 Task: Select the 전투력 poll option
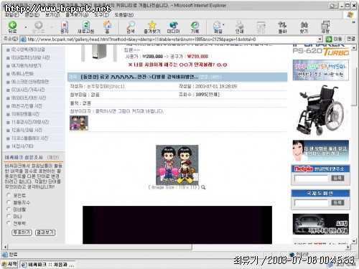coord(9,223)
